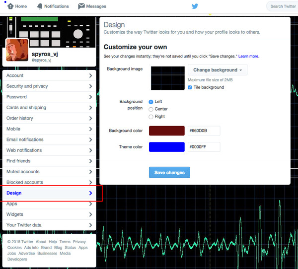Image resolution: width=298 pixels, height=269 pixels.
Task: Open the Jobs footer link
Action: point(11,254)
